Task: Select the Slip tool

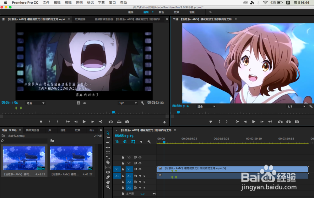Action: pyautogui.click(x=108, y=167)
